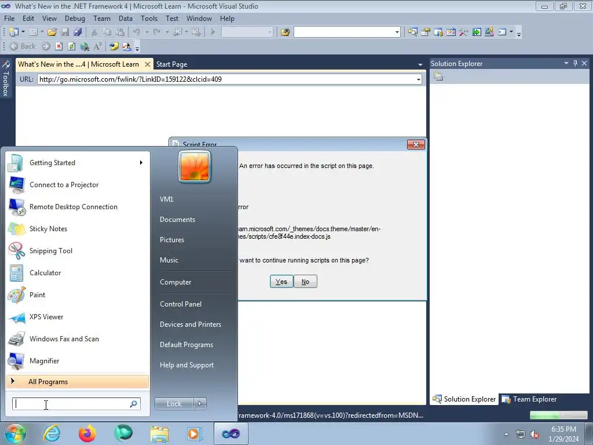This screenshot has height=445, width=593.
Task: Open the URL address dropdown arrow
Action: click(418, 79)
